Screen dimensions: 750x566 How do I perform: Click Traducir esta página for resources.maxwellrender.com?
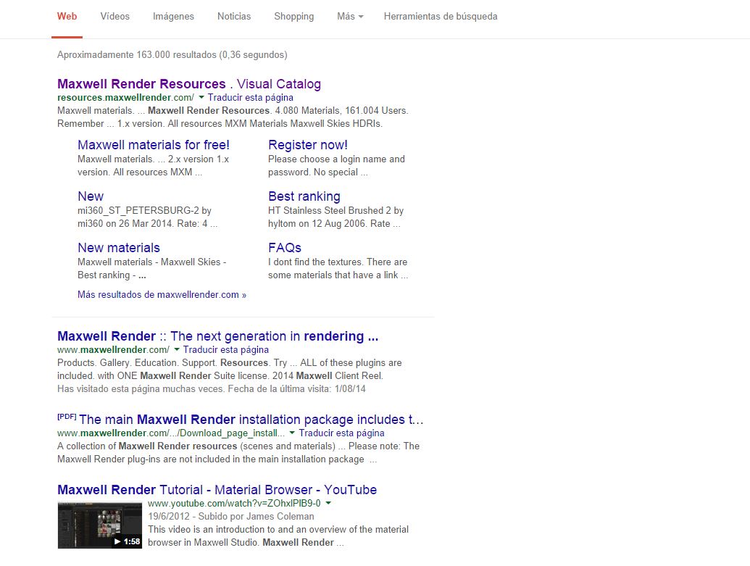click(x=251, y=97)
